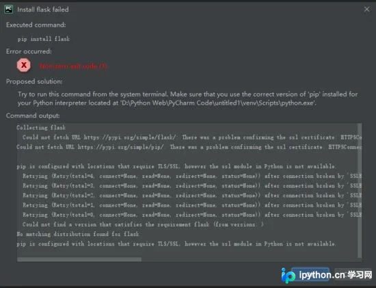Click the grey button beside the blue button

click(x=353, y=275)
